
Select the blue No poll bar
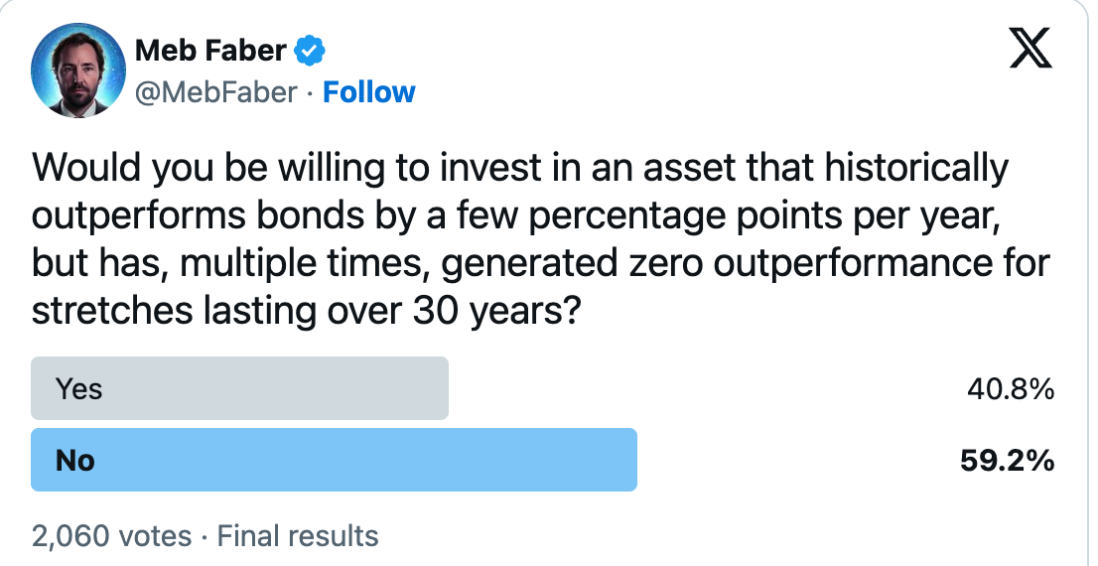tap(334, 460)
